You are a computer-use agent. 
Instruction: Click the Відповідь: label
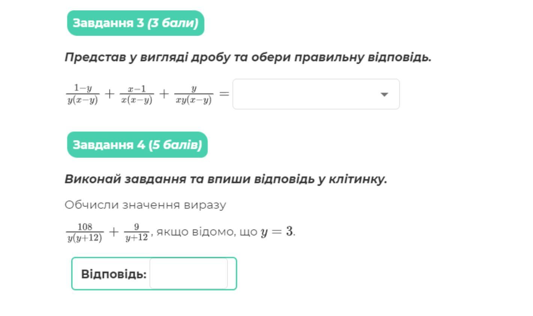114,274
